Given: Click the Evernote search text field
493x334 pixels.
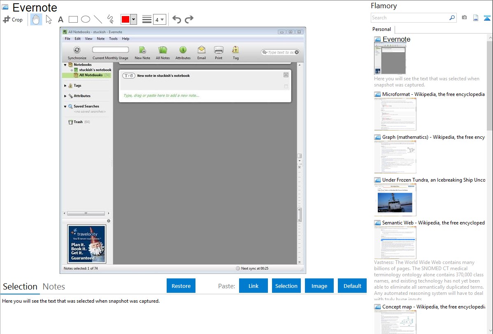Looking at the screenshot, I should pos(281,52).
